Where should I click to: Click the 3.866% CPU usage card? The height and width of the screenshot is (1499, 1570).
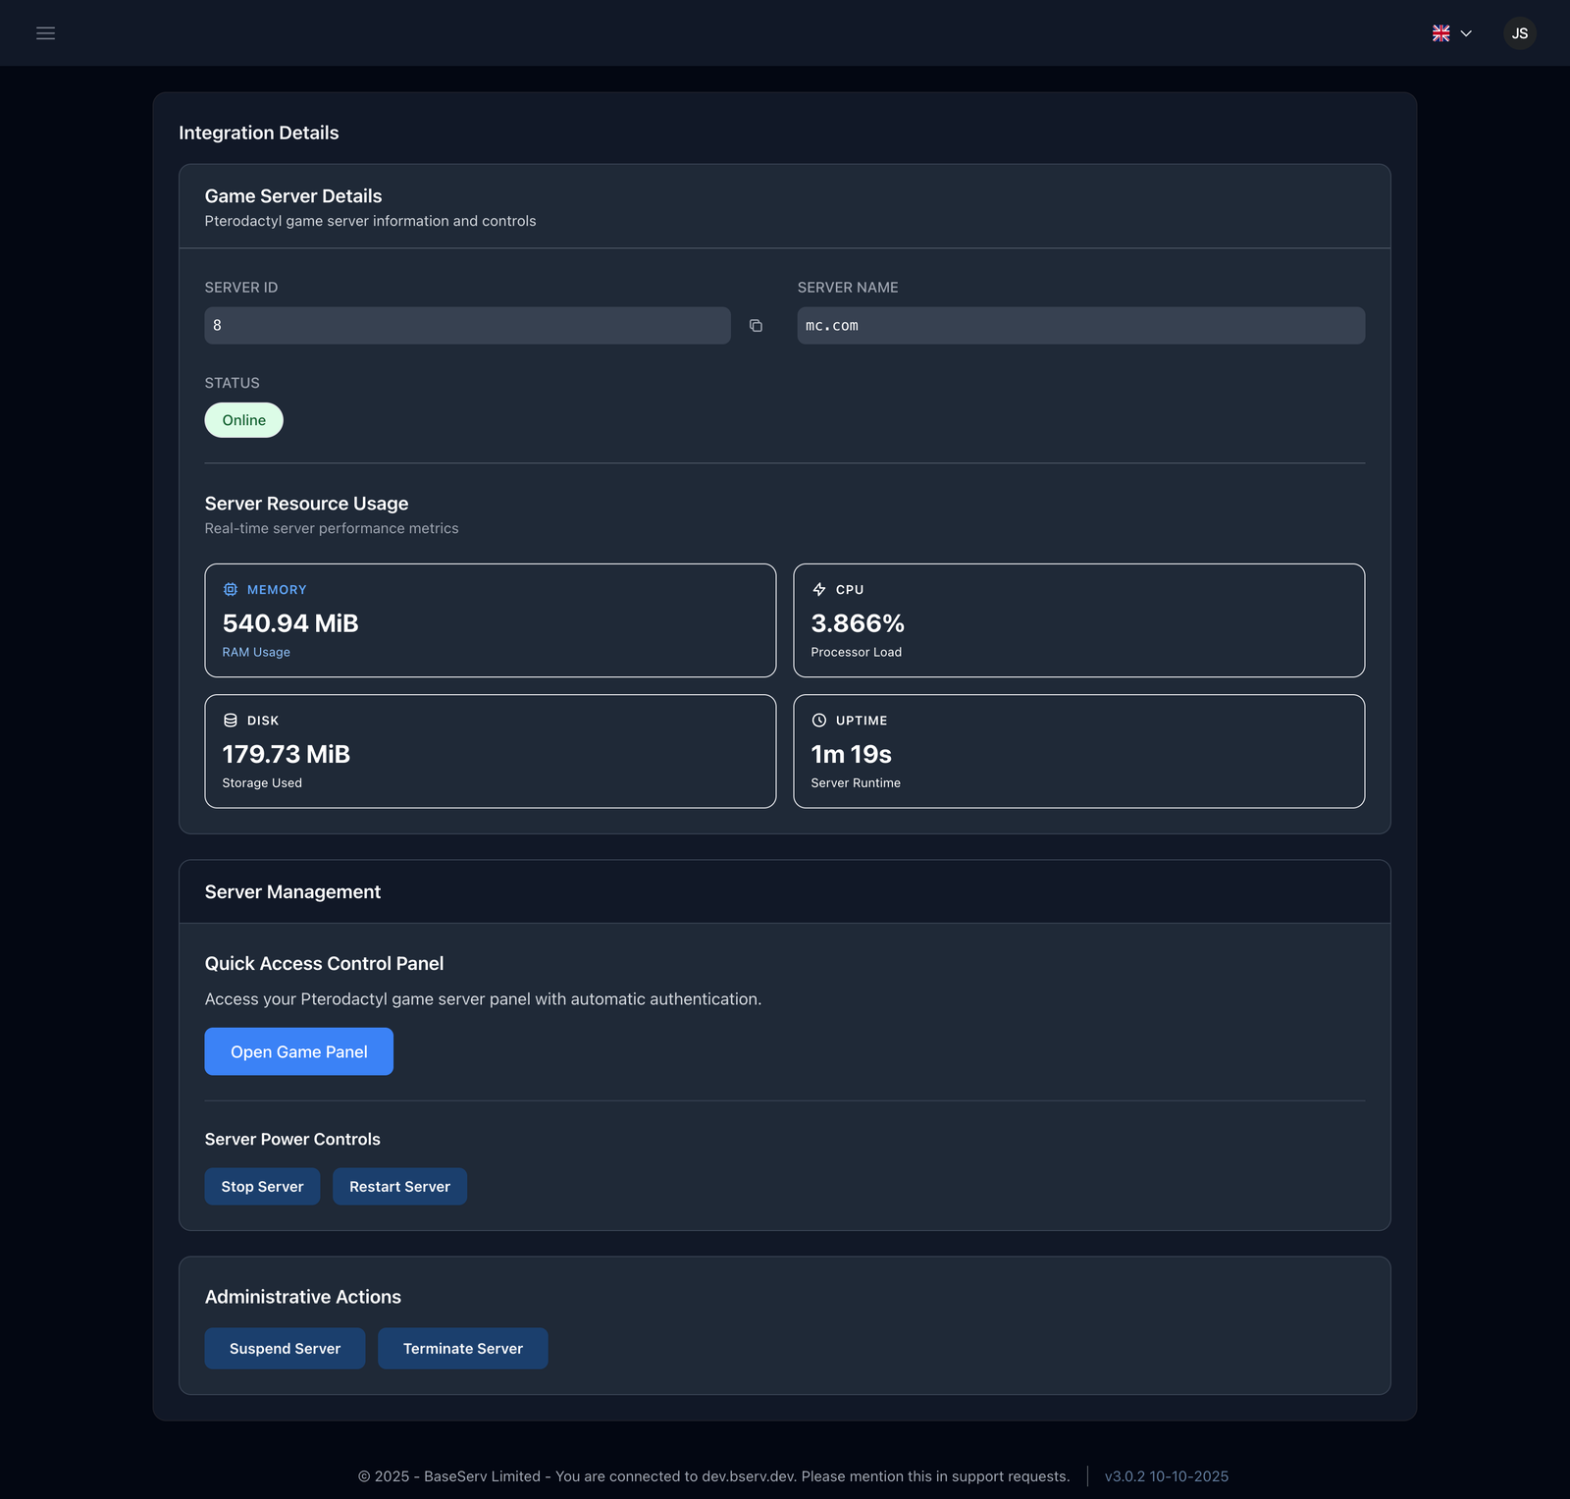point(1078,620)
